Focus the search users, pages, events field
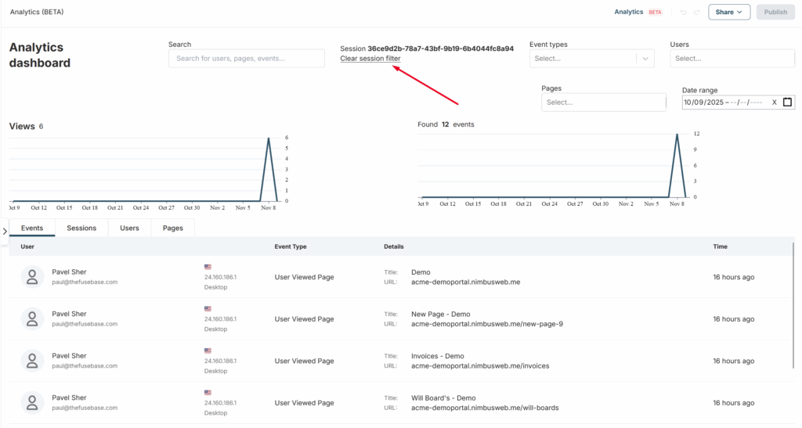This screenshot has height=428, width=802. pyautogui.click(x=246, y=59)
